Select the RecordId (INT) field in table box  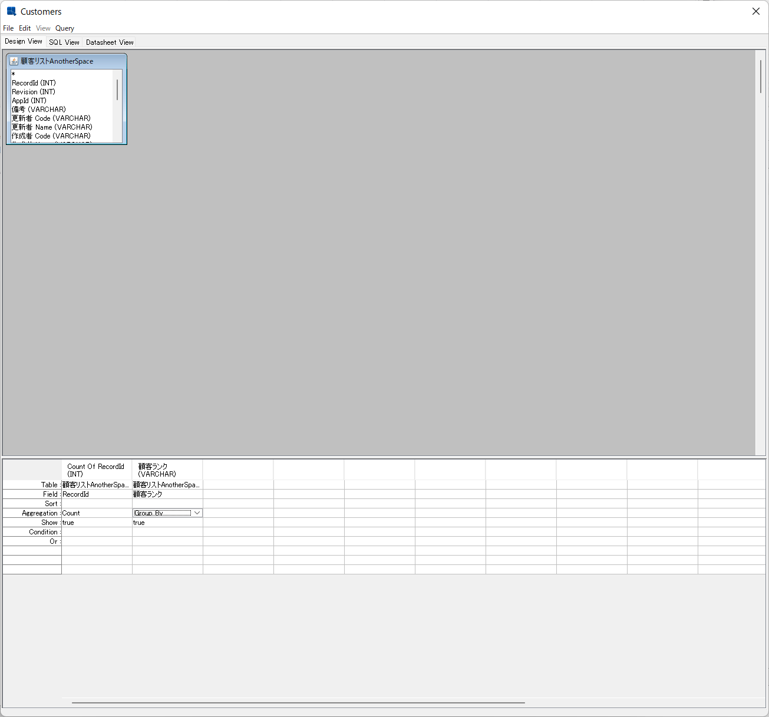(x=62, y=83)
